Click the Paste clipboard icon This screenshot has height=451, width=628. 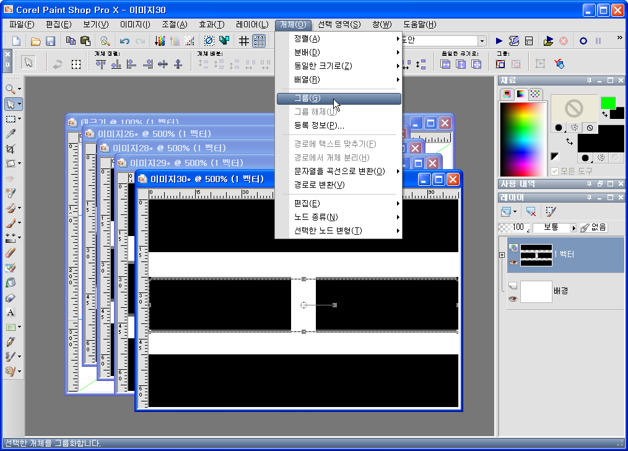tap(85, 40)
